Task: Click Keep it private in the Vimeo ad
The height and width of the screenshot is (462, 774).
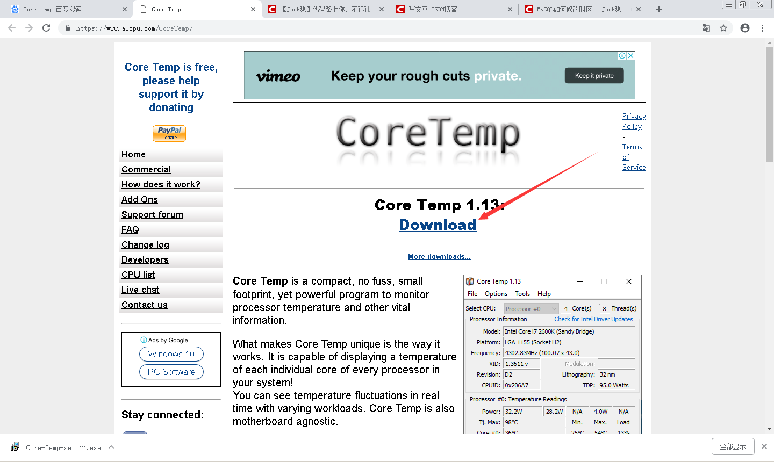Action: click(594, 75)
